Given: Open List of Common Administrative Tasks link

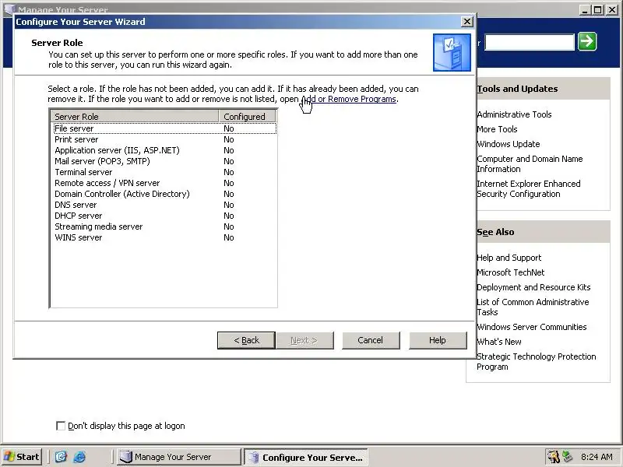Looking at the screenshot, I should point(533,307).
